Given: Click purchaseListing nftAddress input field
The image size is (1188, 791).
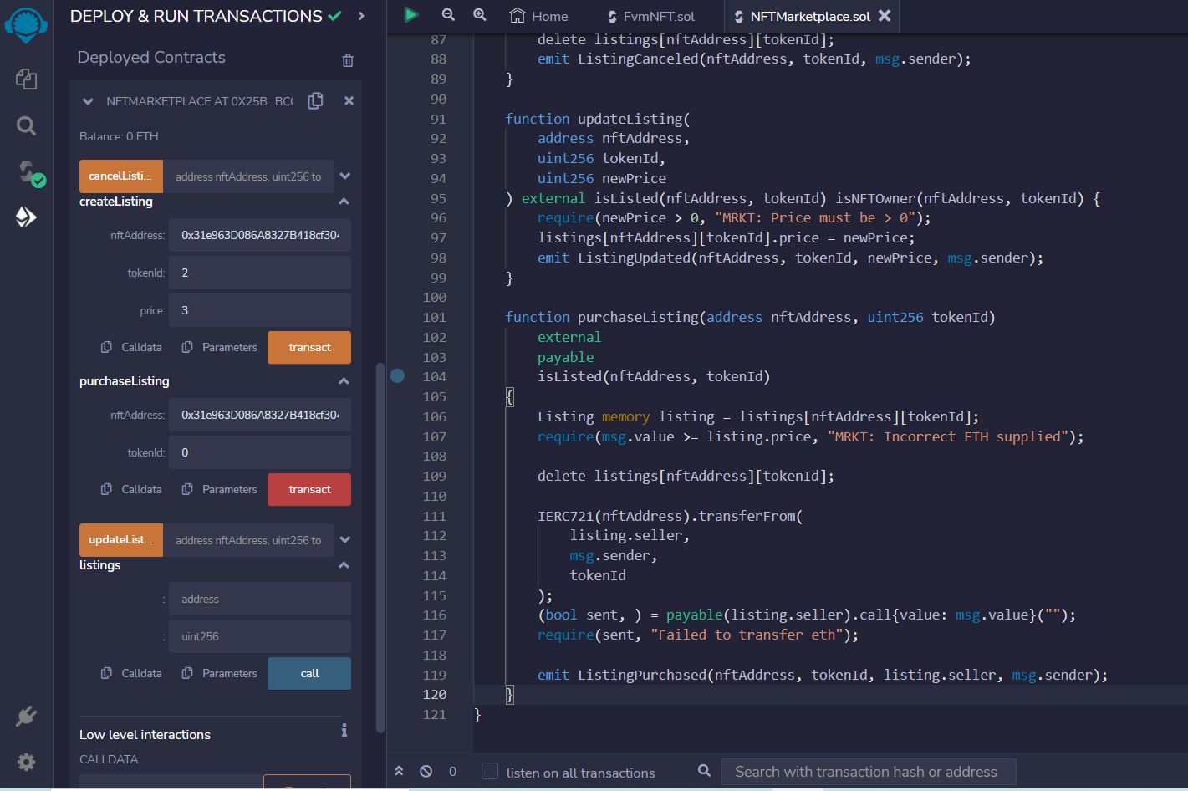Looking at the screenshot, I should pyautogui.click(x=260, y=415).
